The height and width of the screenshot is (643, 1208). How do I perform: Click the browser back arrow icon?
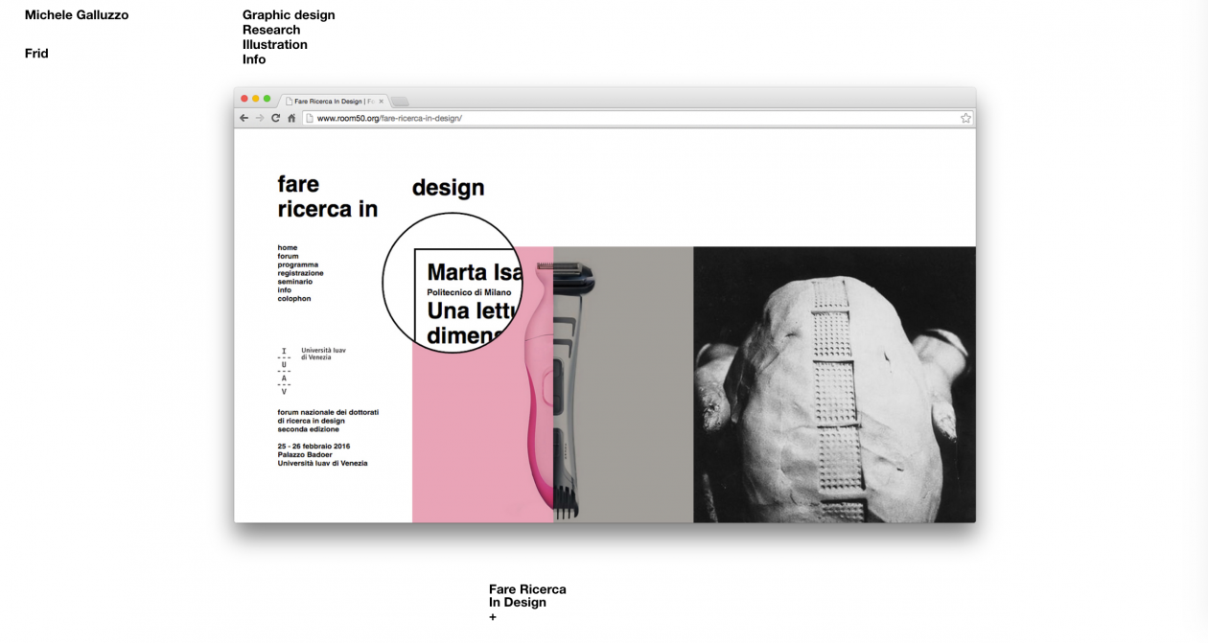244,118
